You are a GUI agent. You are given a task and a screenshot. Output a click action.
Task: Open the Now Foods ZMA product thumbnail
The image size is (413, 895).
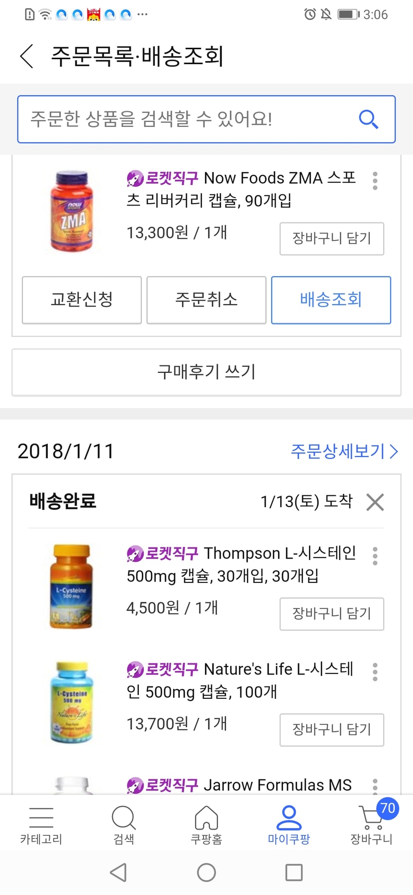[x=71, y=211]
